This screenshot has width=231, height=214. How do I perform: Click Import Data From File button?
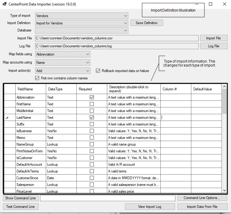(202, 207)
